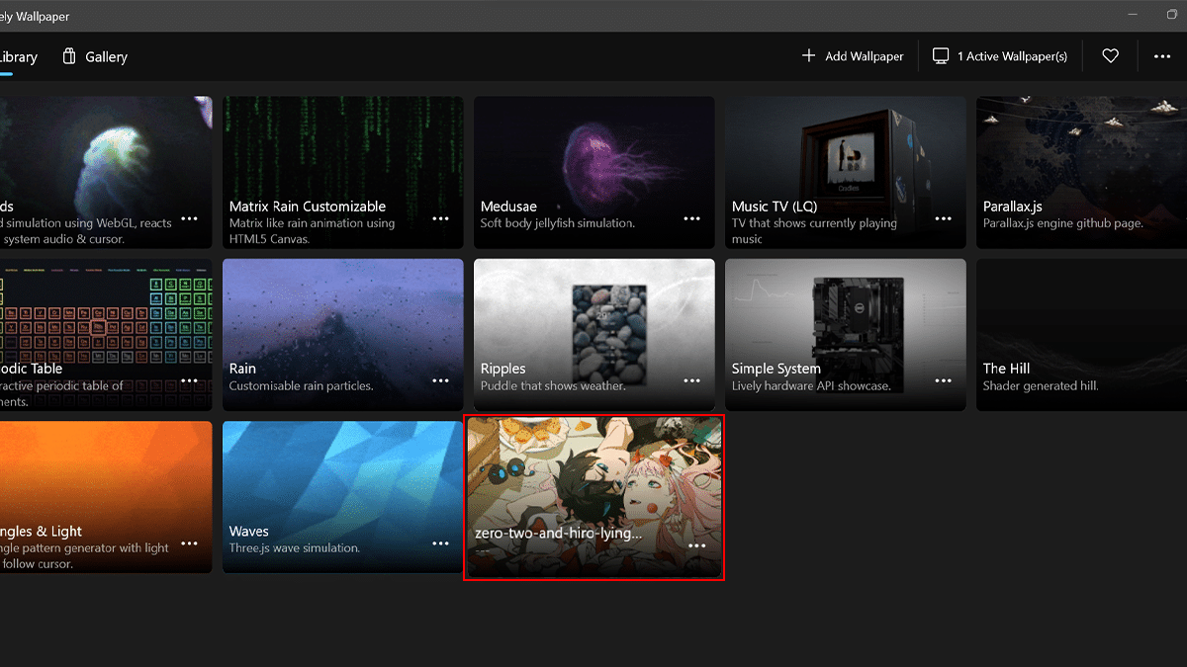
Task: Open three-dots menu on zero-two-and-hiro wallpaper
Action: click(x=696, y=545)
